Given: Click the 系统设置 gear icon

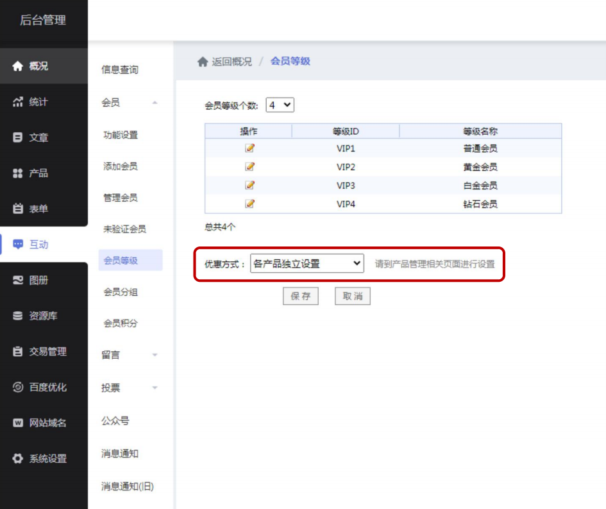Looking at the screenshot, I should pyautogui.click(x=18, y=459).
